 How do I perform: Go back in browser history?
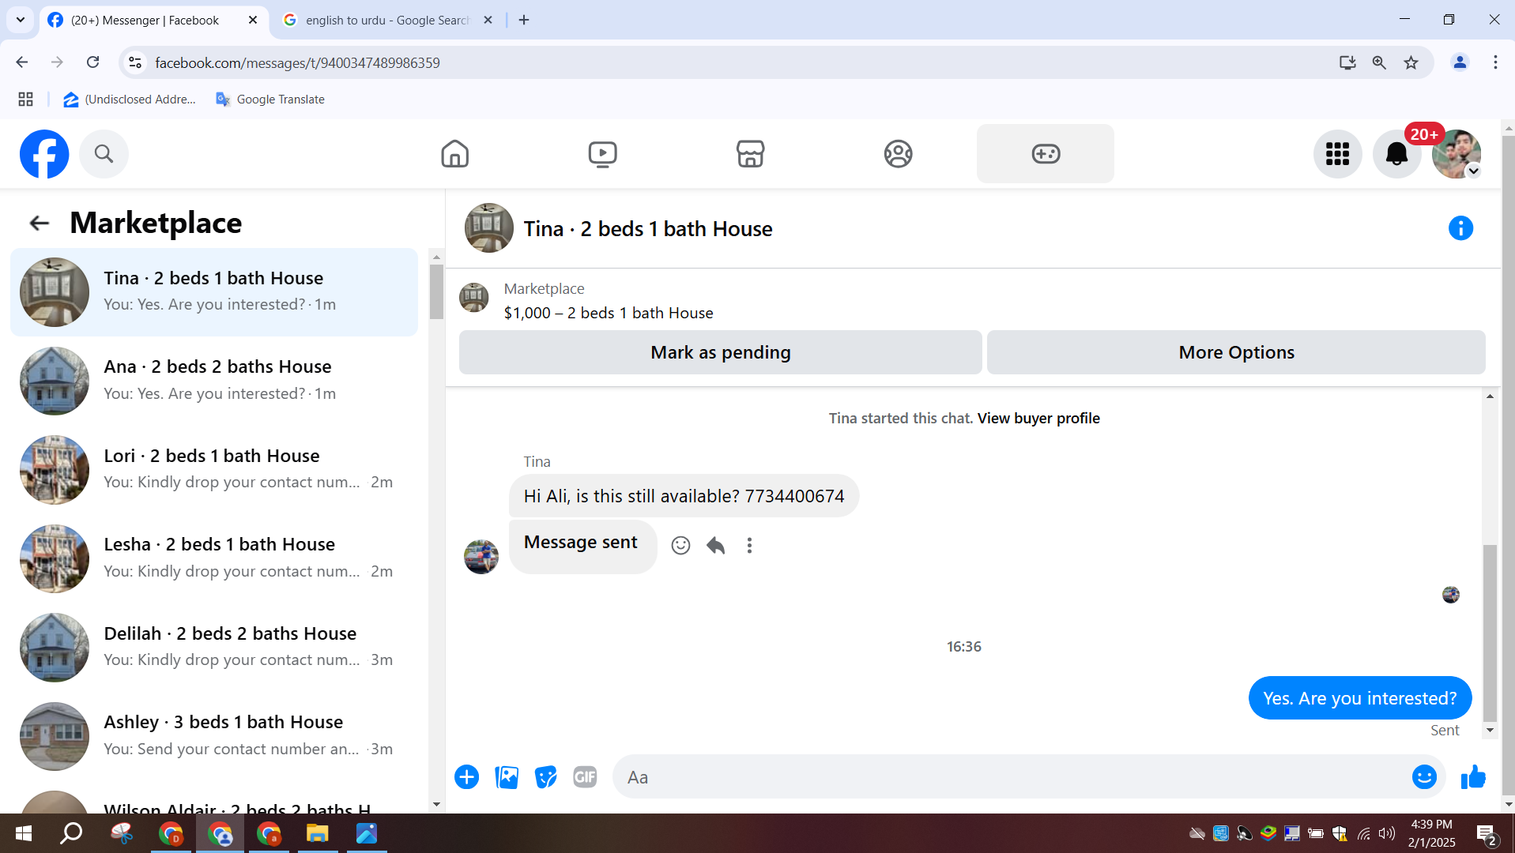[x=22, y=62]
